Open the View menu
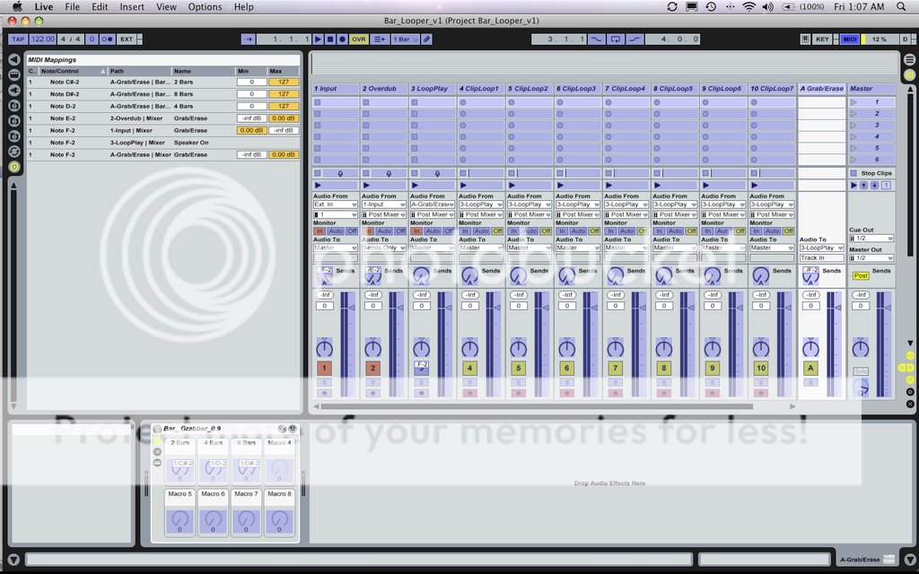The width and height of the screenshot is (919, 574). click(166, 7)
